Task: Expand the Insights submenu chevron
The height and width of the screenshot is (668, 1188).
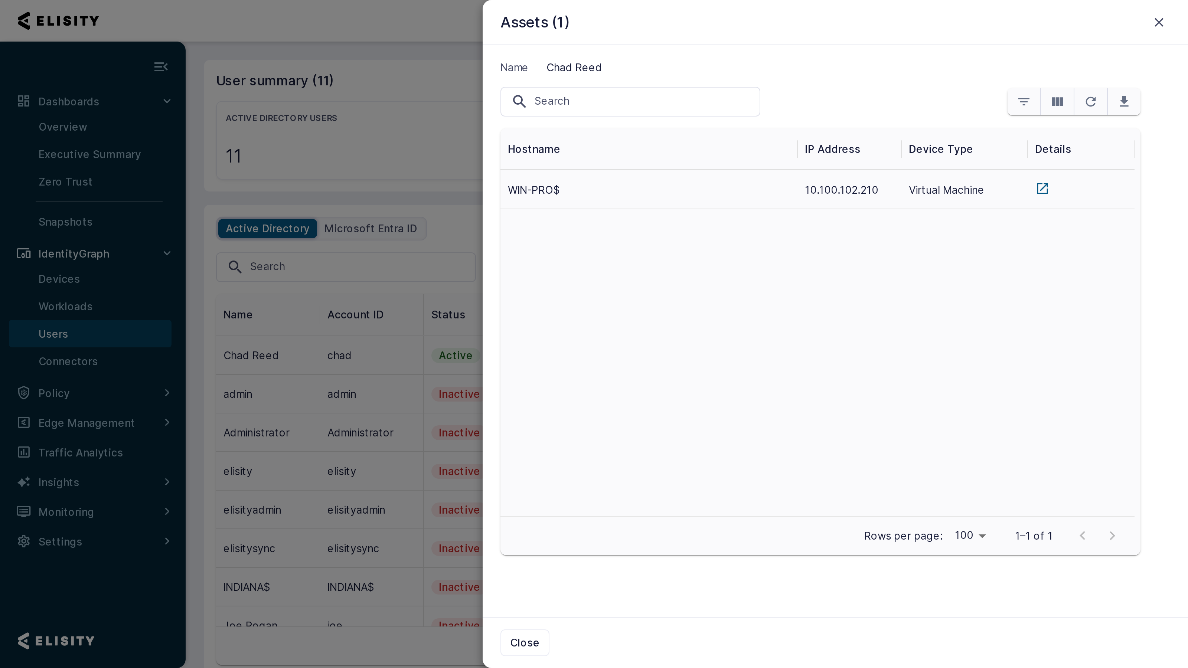Action: pos(167,482)
